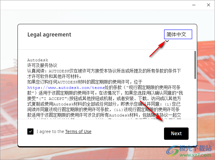215x160 pixels.
Task: Open the 简体中文 language dropdown
Action: 178,34
